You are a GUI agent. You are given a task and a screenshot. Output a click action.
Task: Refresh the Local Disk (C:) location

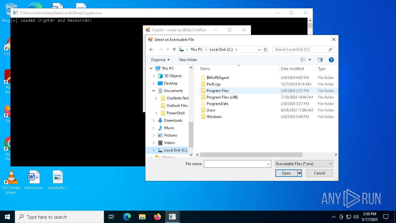point(265,50)
